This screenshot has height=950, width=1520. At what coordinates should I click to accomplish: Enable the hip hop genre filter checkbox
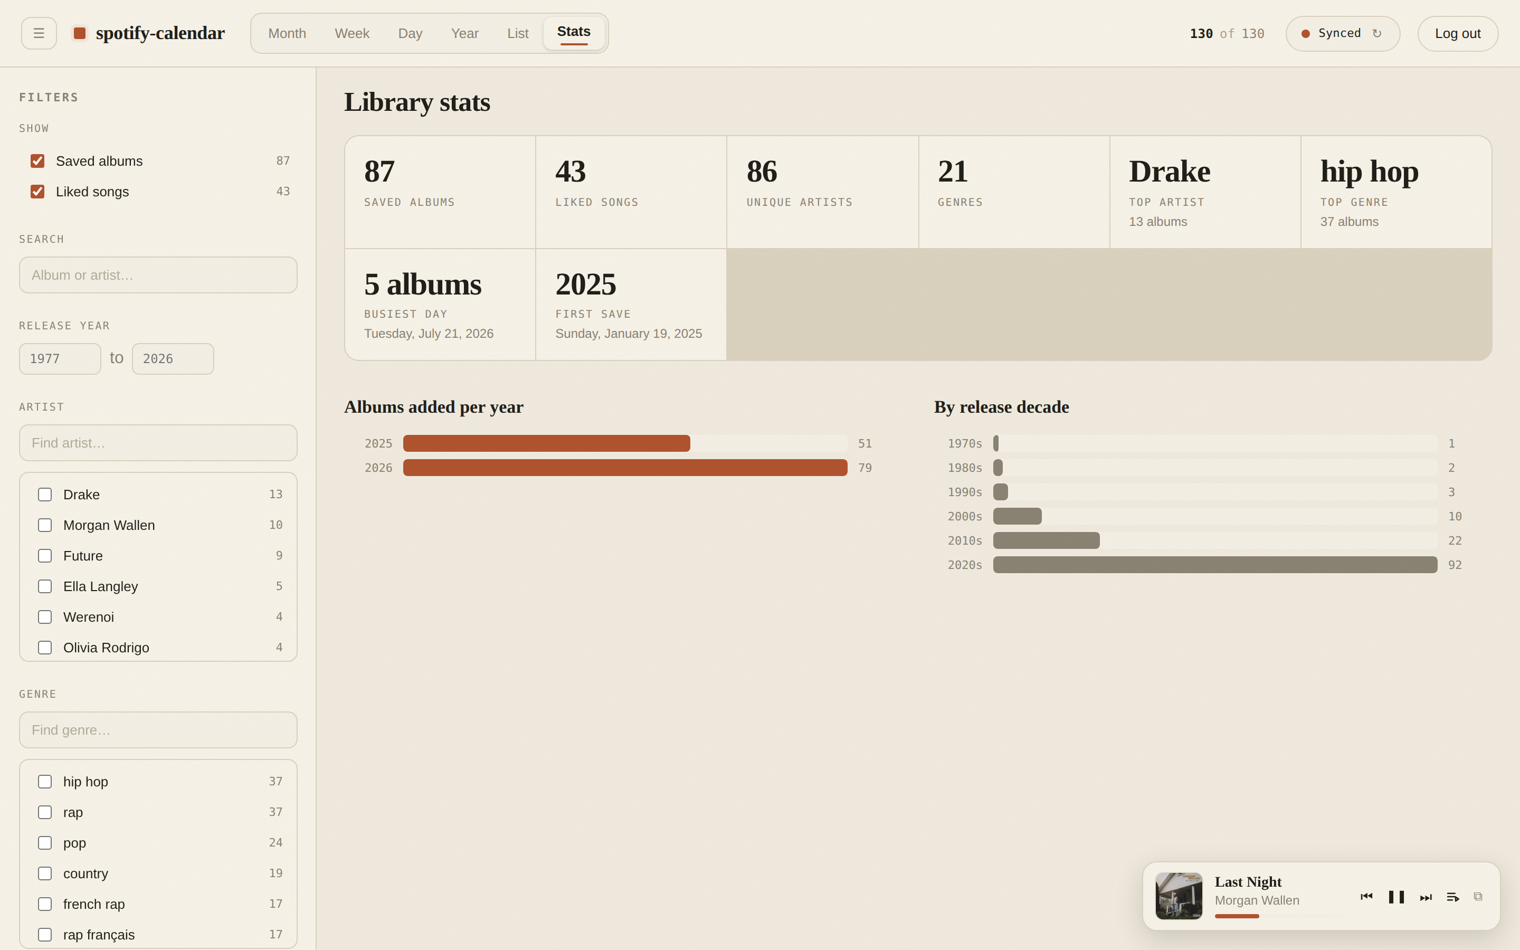44,782
